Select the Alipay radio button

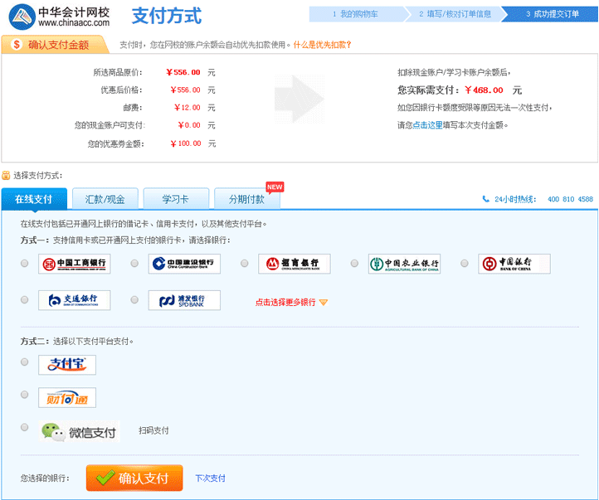point(25,362)
